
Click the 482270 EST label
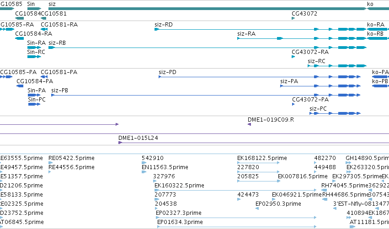click(325, 158)
